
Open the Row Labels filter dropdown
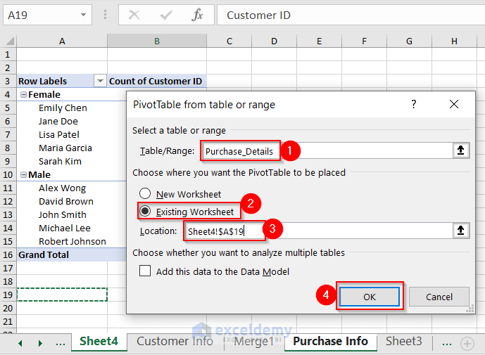[x=100, y=81]
